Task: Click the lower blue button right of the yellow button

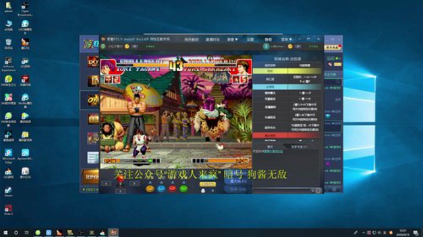Action: click(238, 189)
